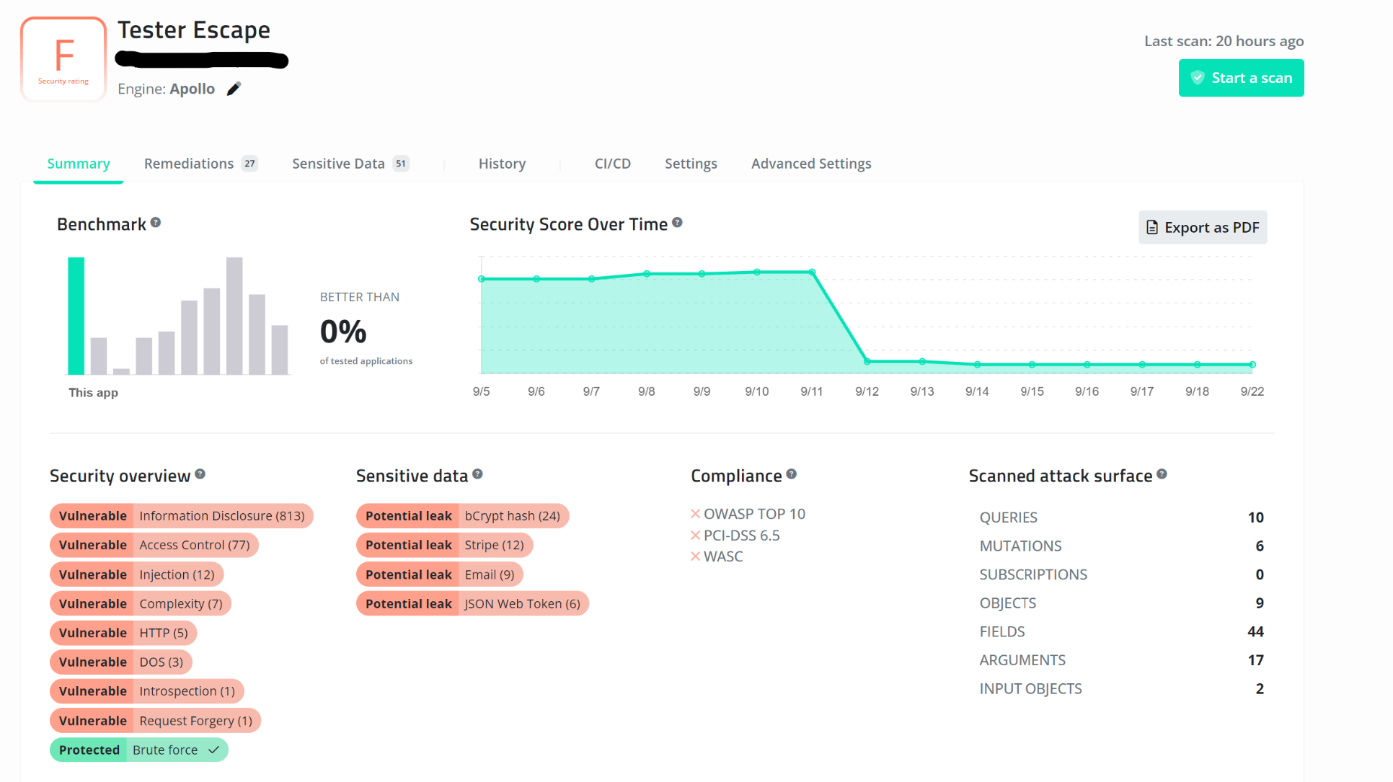The height and width of the screenshot is (782, 1393).
Task: Click the Security Score Over Time help icon
Action: 677,223
